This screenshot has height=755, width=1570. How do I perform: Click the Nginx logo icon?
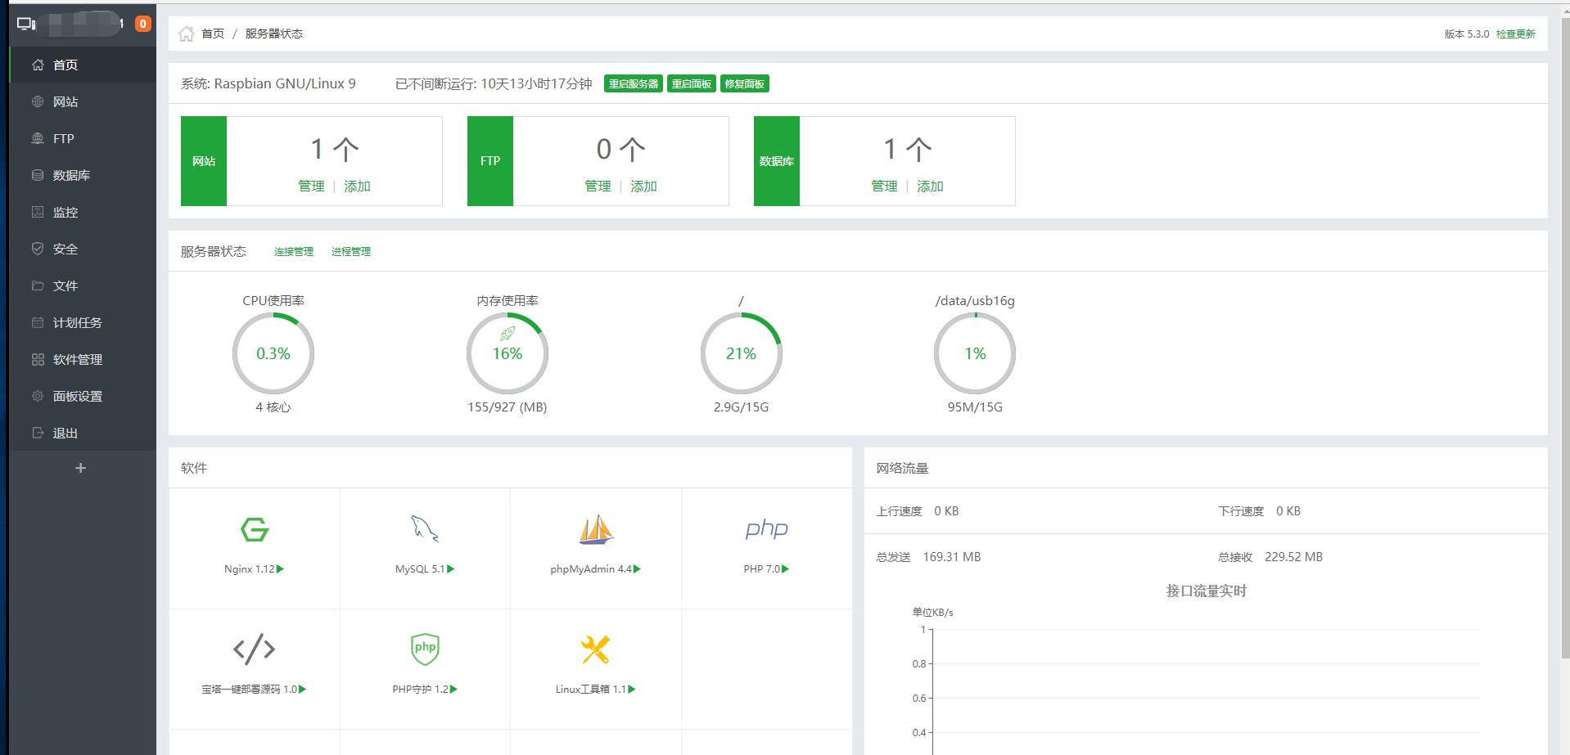click(255, 529)
